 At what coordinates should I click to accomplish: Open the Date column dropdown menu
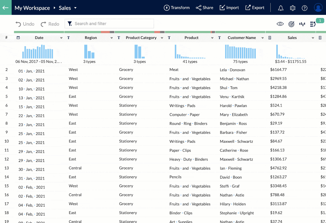pyautogui.click(x=61, y=37)
